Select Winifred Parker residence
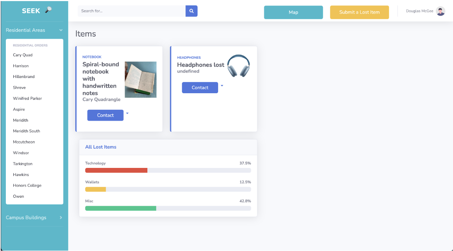Screen dimensions: 453x251 [x=28, y=99]
